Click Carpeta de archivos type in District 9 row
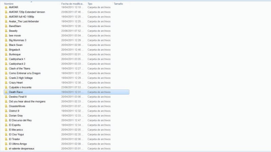Image resolution: width=271 pixels, height=152 pixels. point(99,111)
